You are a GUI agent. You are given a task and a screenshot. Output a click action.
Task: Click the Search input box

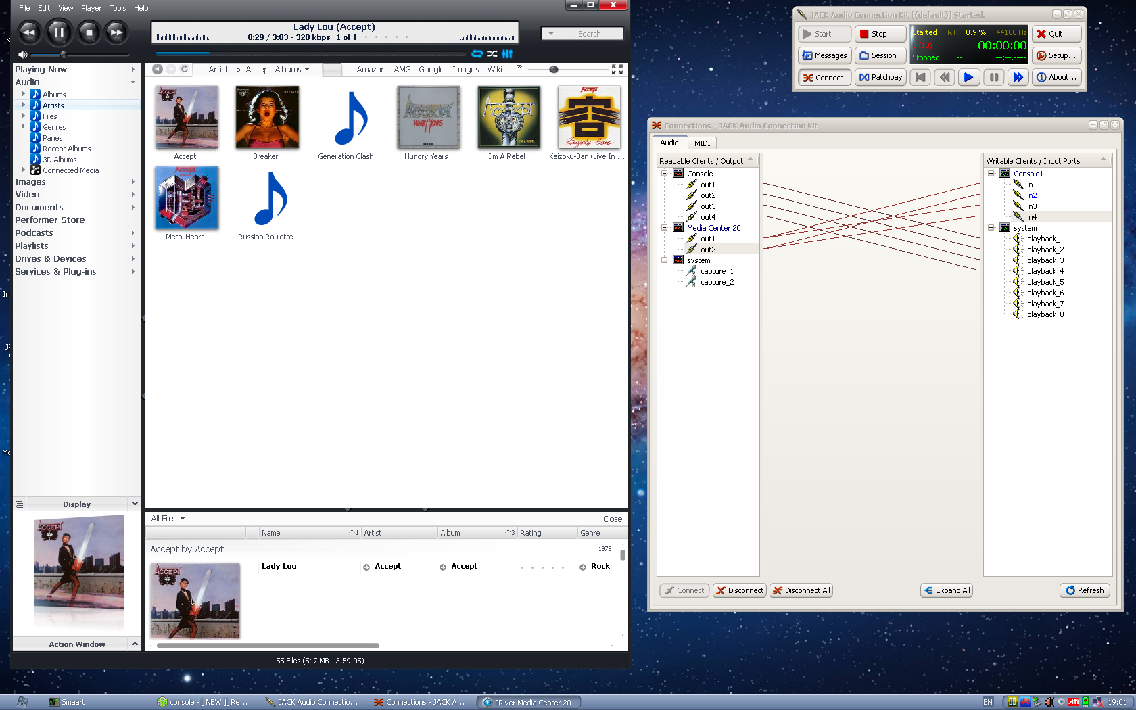tap(590, 34)
